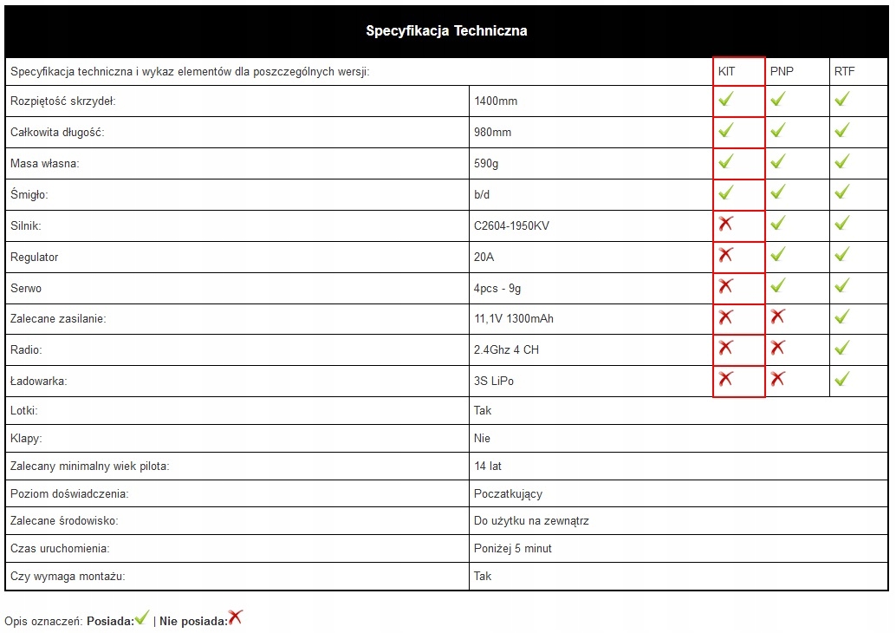
Task: Click the PNP red cross for Radio
Action: point(778,348)
